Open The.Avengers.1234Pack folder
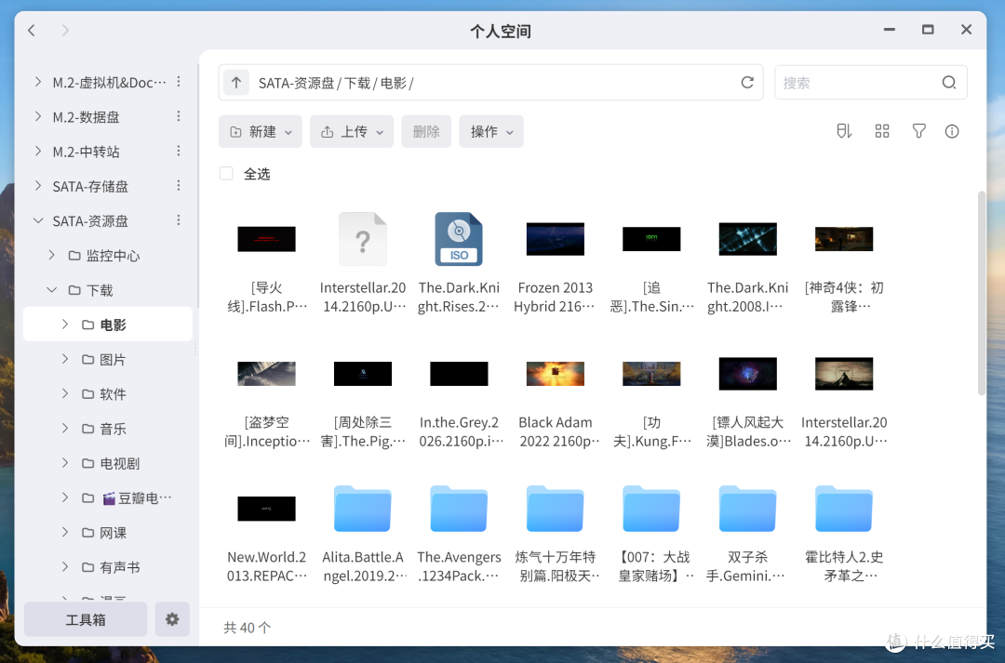 coord(459,509)
